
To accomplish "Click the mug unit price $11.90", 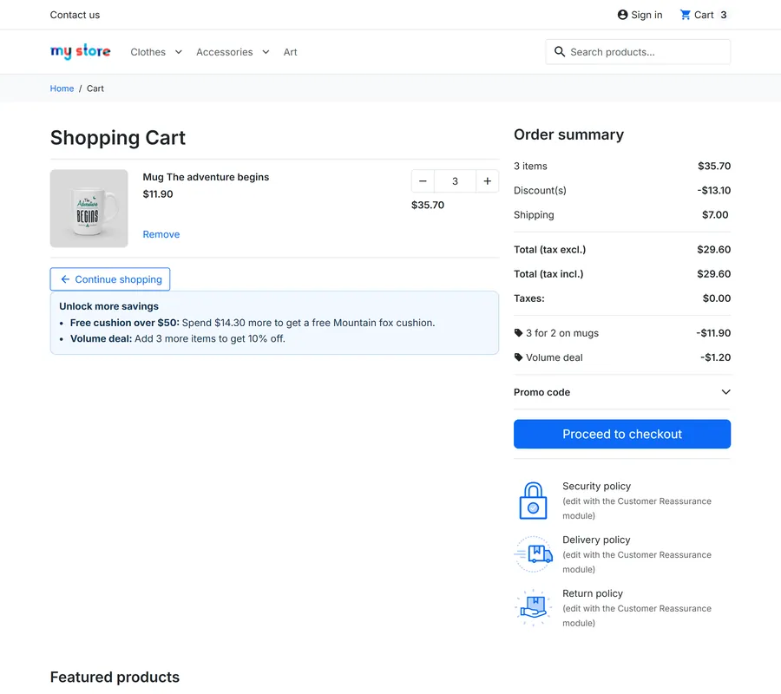I will pos(158,194).
